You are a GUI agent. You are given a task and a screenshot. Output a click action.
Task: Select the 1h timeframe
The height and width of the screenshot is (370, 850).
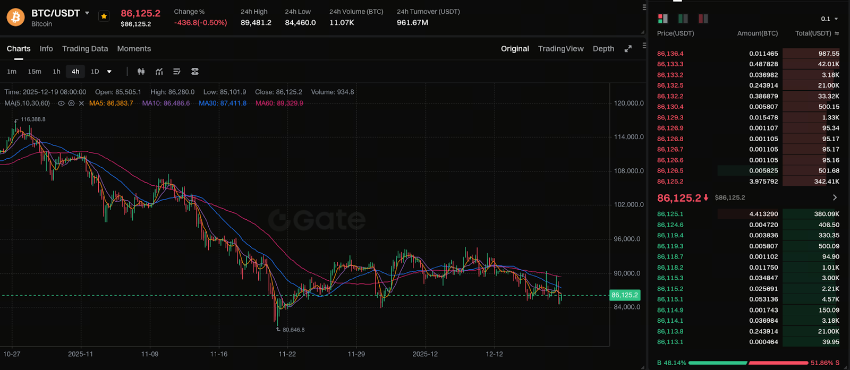coord(56,71)
